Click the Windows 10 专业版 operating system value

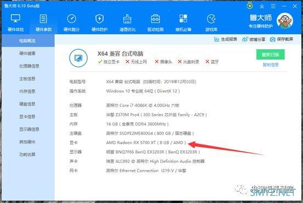143,91
